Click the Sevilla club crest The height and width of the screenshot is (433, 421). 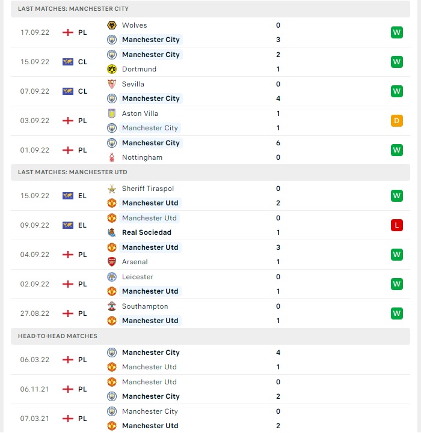(112, 84)
